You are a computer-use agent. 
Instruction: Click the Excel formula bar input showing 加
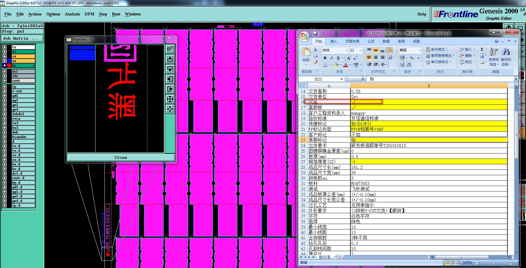point(440,79)
